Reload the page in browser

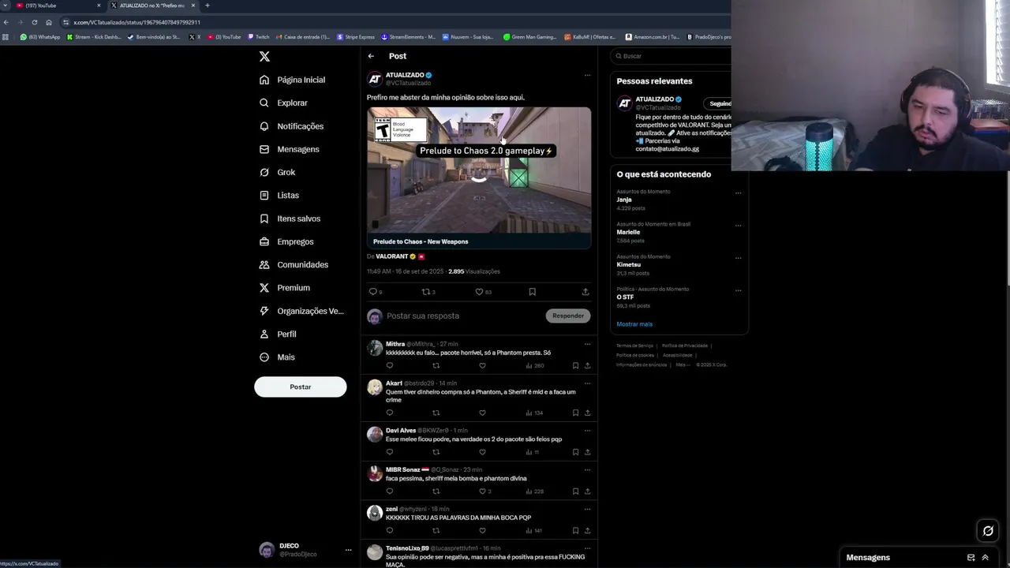pyautogui.click(x=34, y=22)
